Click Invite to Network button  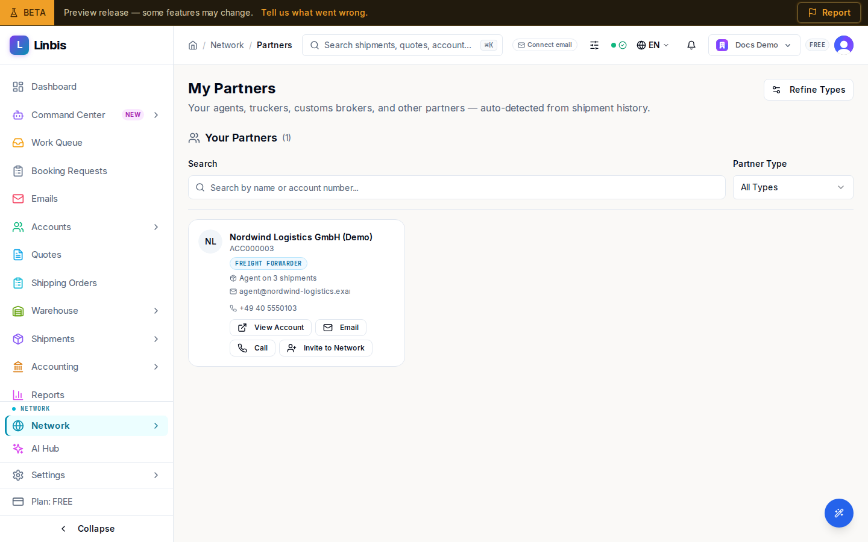(325, 348)
